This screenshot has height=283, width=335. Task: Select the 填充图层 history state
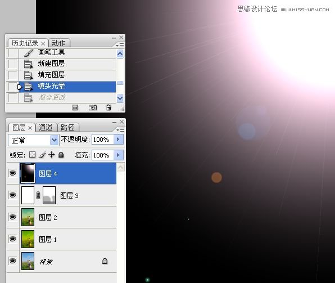tap(67, 75)
